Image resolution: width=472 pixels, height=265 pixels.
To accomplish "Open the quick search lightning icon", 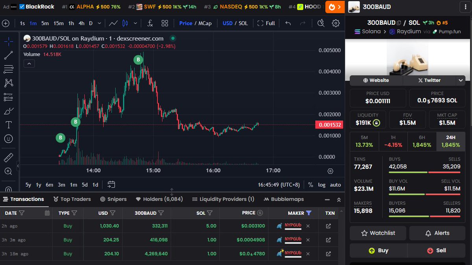I will (321, 23).
